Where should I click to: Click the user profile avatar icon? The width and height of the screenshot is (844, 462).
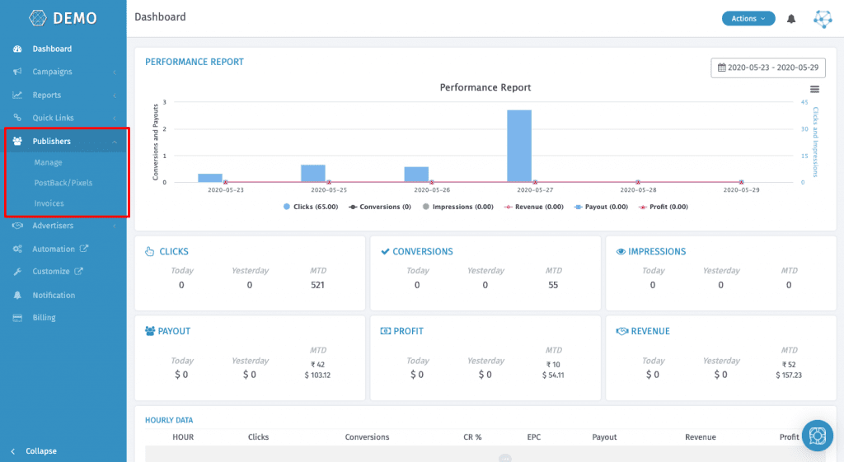point(823,19)
